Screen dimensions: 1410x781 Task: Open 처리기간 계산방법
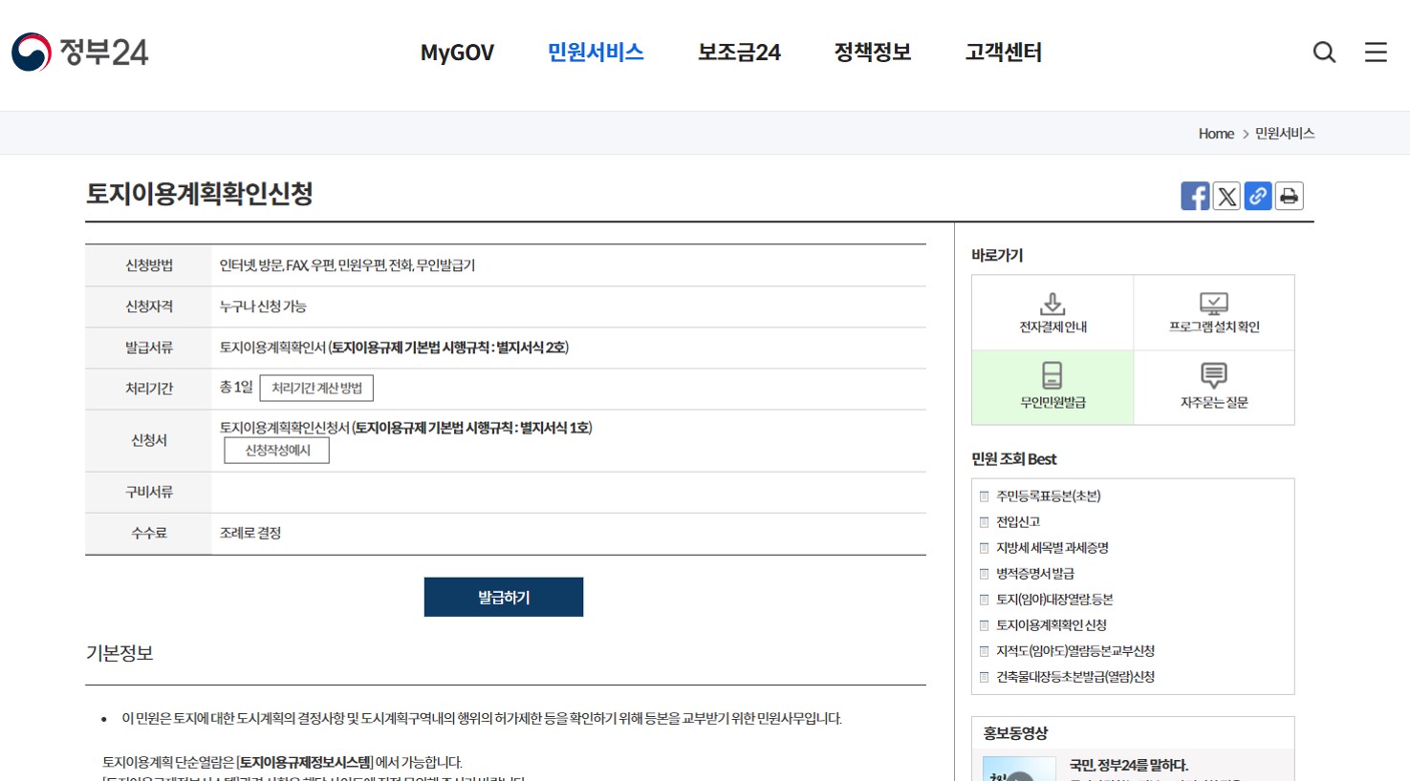316,388
